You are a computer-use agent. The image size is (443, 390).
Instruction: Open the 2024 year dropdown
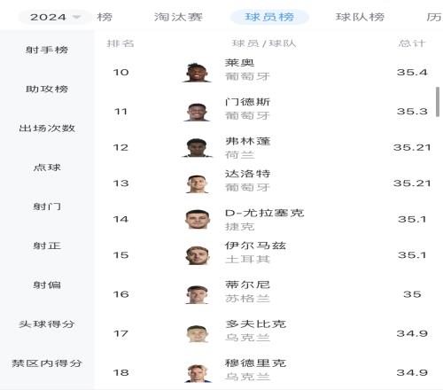click(x=55, y=17)
